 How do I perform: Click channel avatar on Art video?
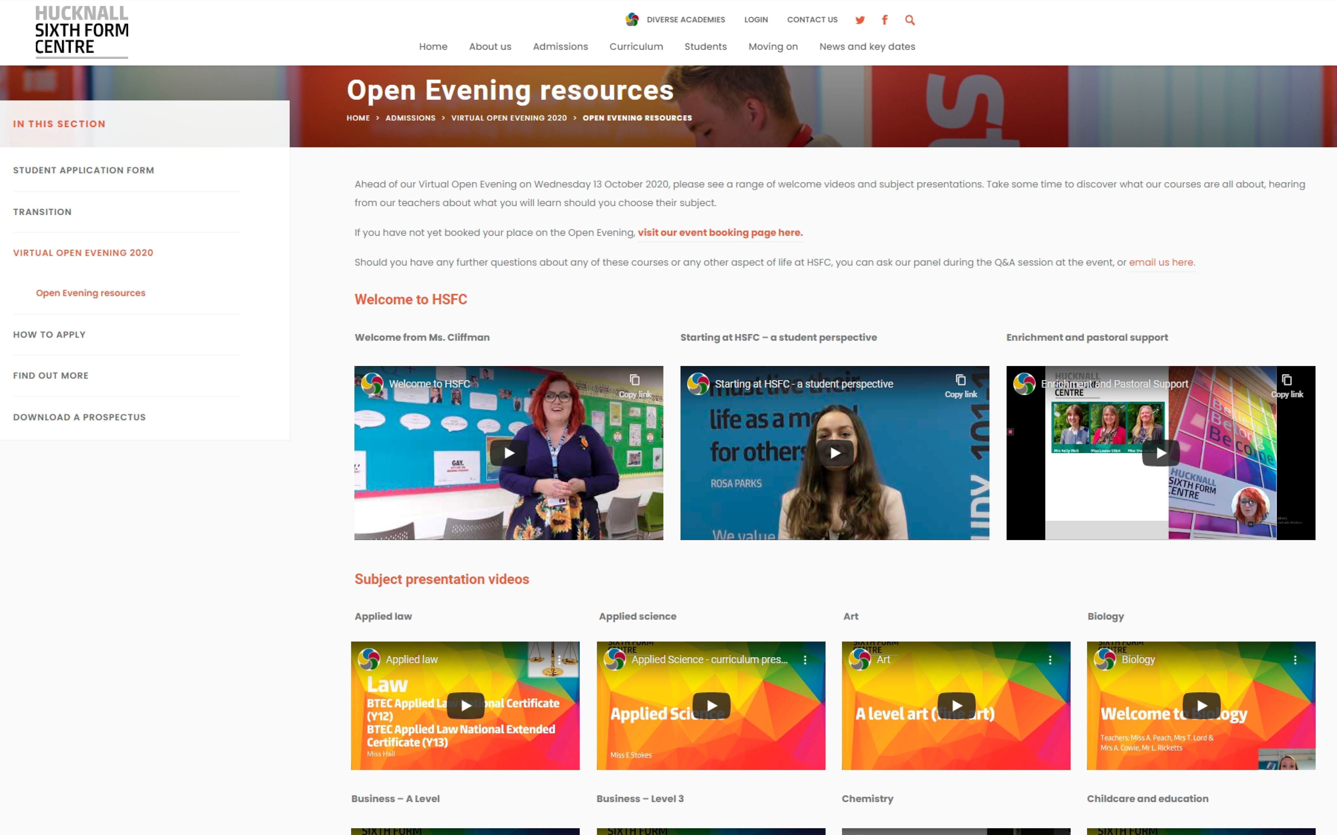click(x=860, y=659)
